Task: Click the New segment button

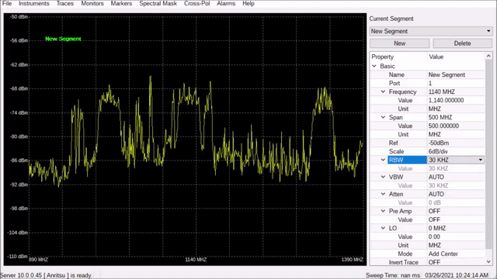Action: [x=399, y=43]
